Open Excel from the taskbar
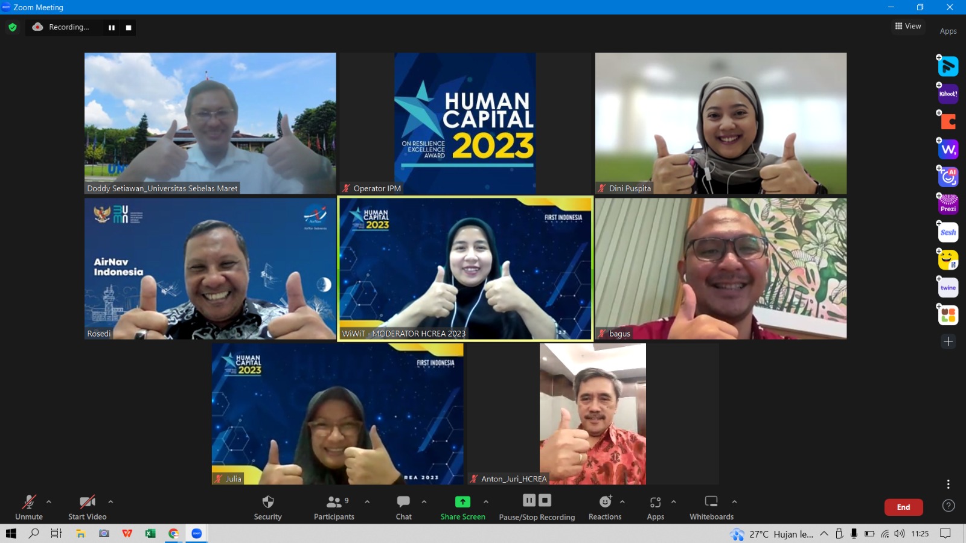The height and width of the screenshot is (543, 966). pyautogui.click(x=150, y=533)
